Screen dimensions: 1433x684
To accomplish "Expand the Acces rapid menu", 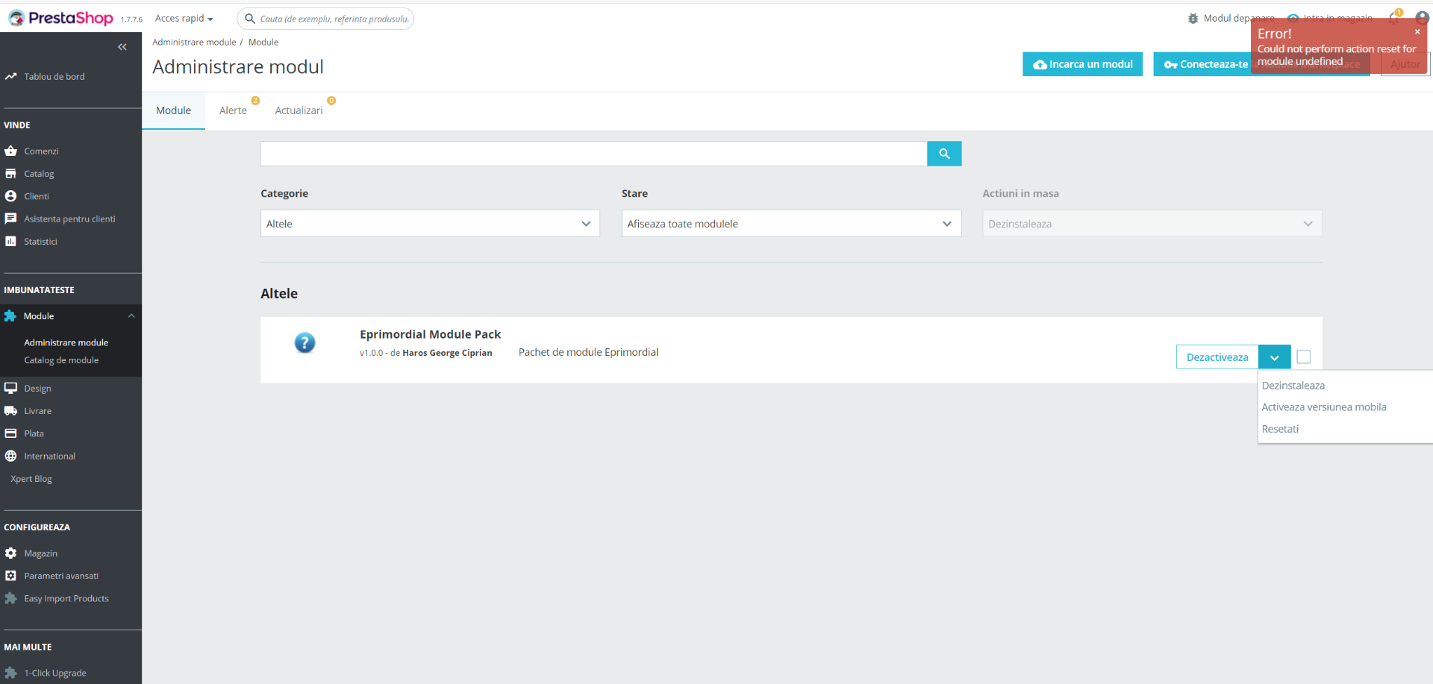I will point(184,18).
